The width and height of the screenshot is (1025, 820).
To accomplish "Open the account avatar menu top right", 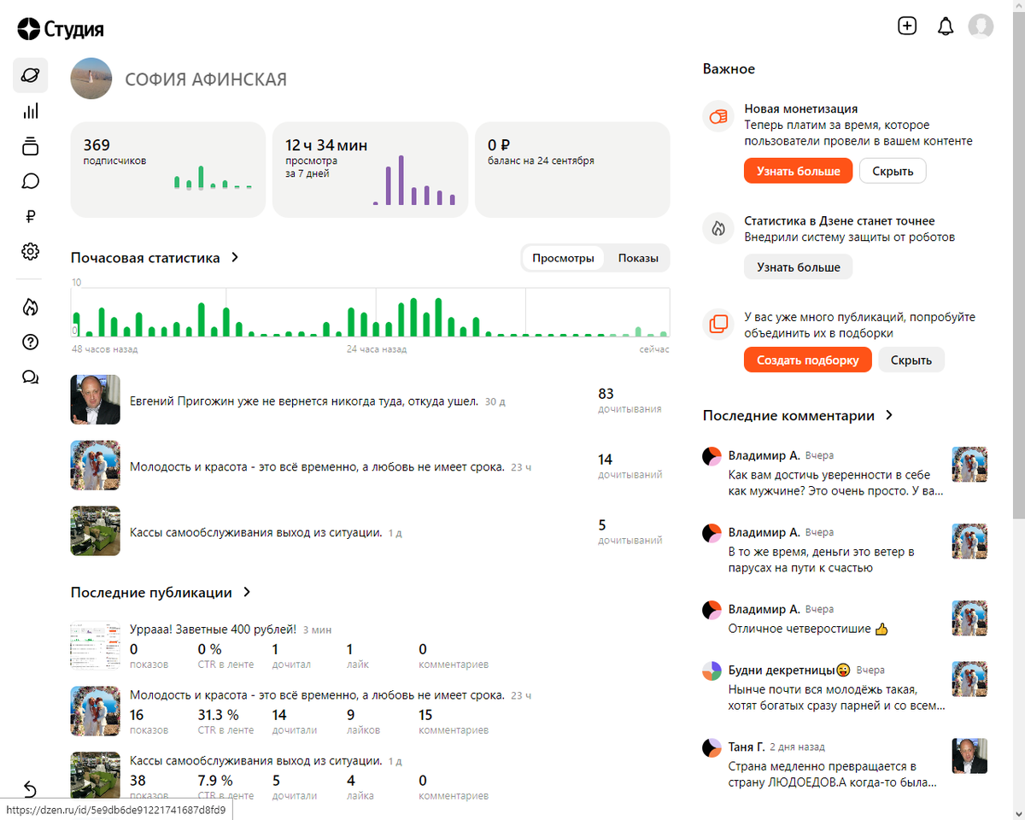I will pyautogui.click(x=981, y=26).
